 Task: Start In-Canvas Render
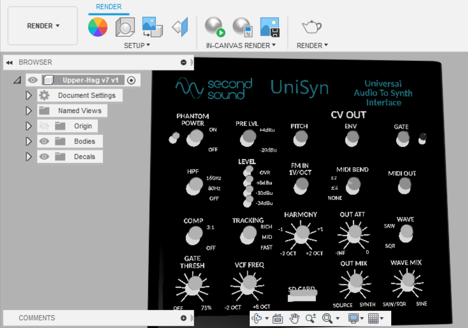(x=215, y=27)
